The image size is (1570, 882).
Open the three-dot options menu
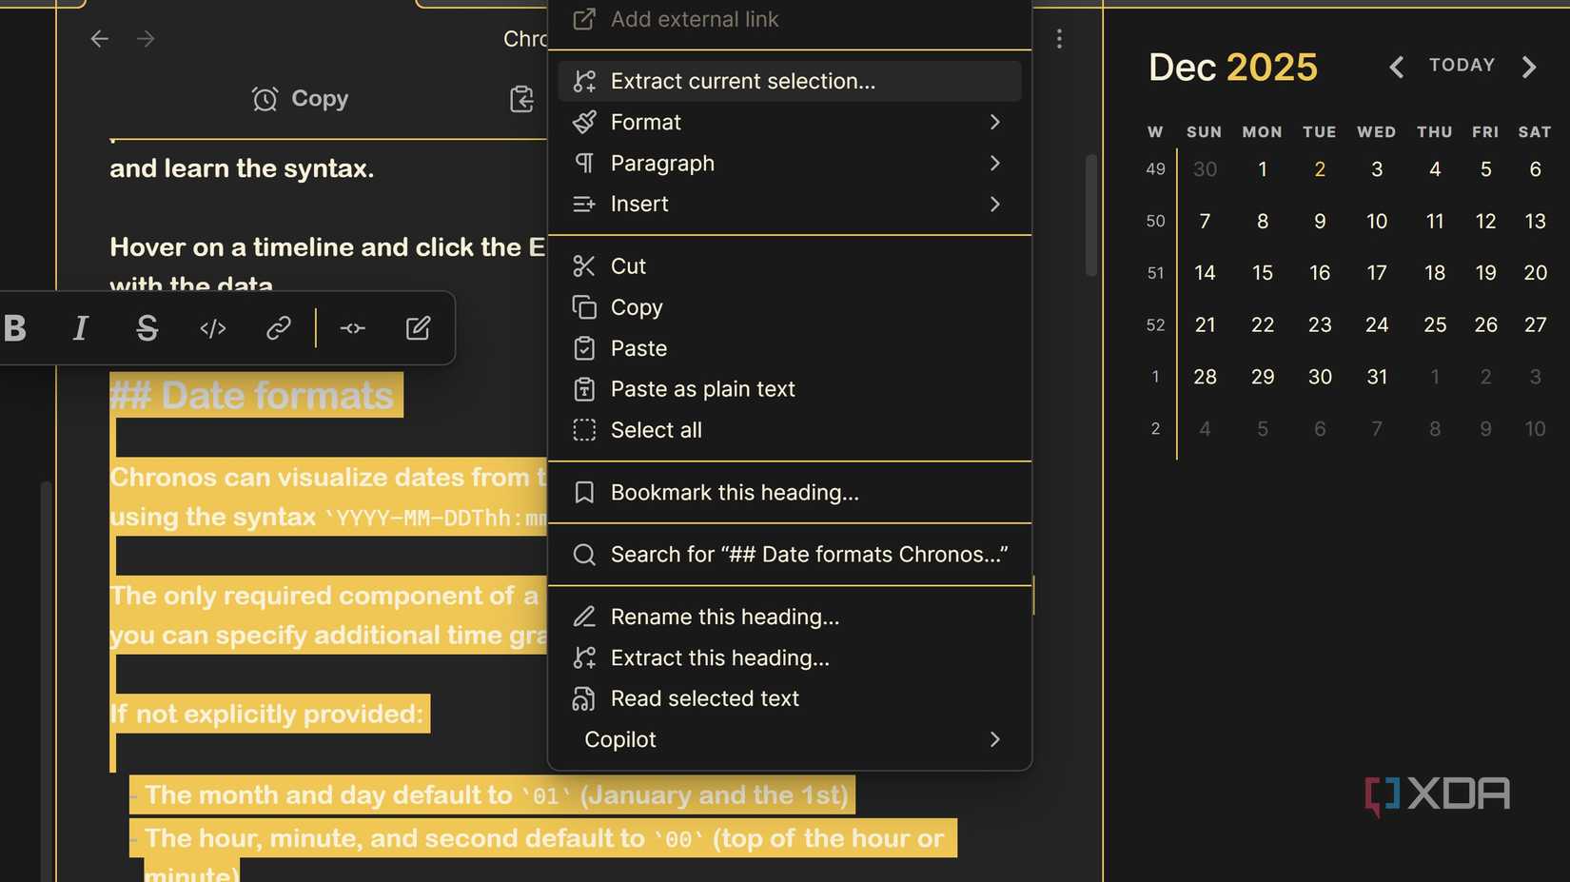click(1059, 38)
